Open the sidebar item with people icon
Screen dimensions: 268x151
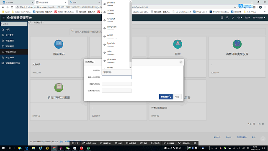click(x=14, y=57)
